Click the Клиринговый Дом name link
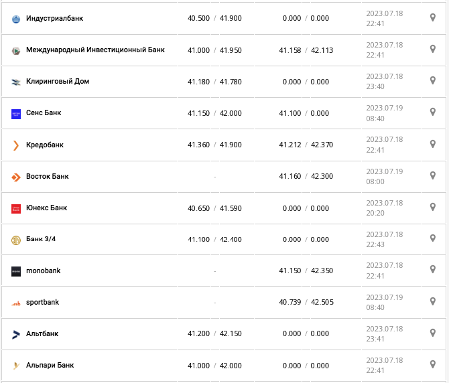The height and width of the screenshot is (383, 449). (x=58, y=81)
